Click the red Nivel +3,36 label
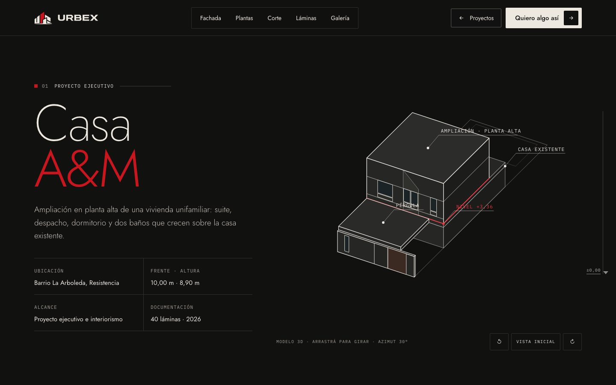 tap(474, 207)
